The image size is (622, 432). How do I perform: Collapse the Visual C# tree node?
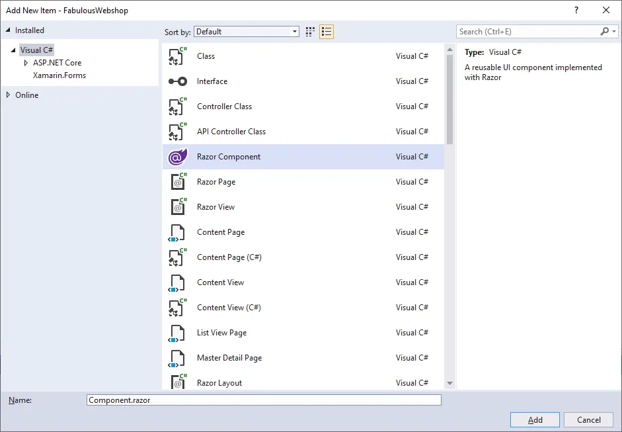[13, 50]
